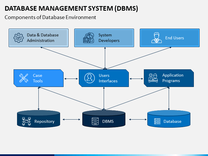Image resolution: width=208 pixels, height=156 pixels.
Task: Select the Database cylinder label
Action: click(x=172, y=121)
